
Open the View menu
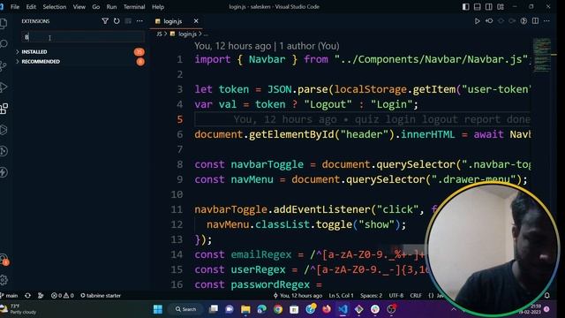tap(79, 7)
